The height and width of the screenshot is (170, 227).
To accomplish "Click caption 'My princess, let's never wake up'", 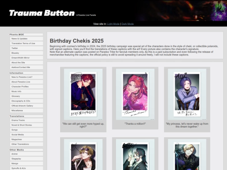I will tap(187, 125).
